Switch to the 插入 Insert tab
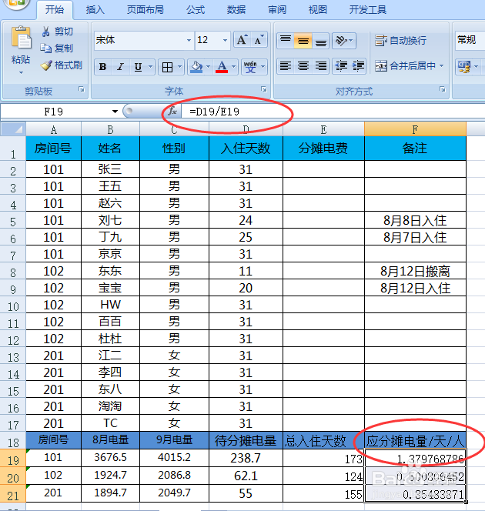The width and height of the screenshot is (485, 511). click(95, 10)
